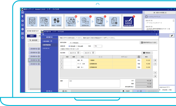Click the 条件変更 search button
176x106 pixels.
[x=33, y=40]
